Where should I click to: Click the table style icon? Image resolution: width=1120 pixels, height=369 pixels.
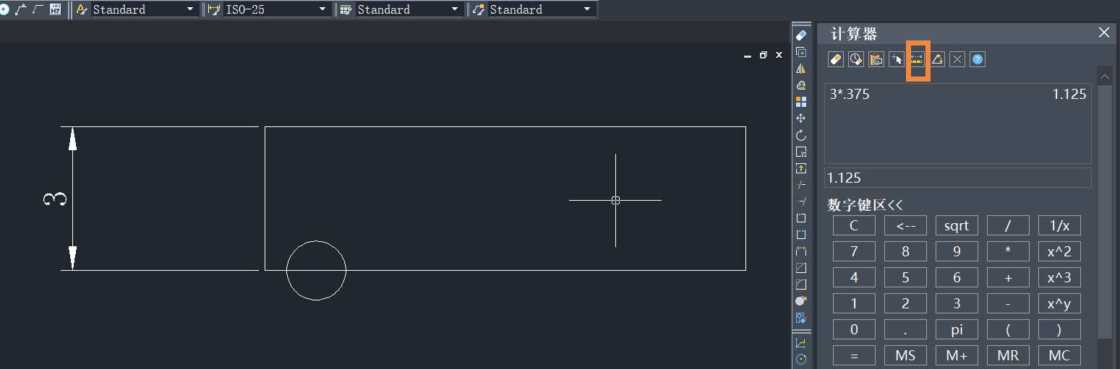click(346, 9)
